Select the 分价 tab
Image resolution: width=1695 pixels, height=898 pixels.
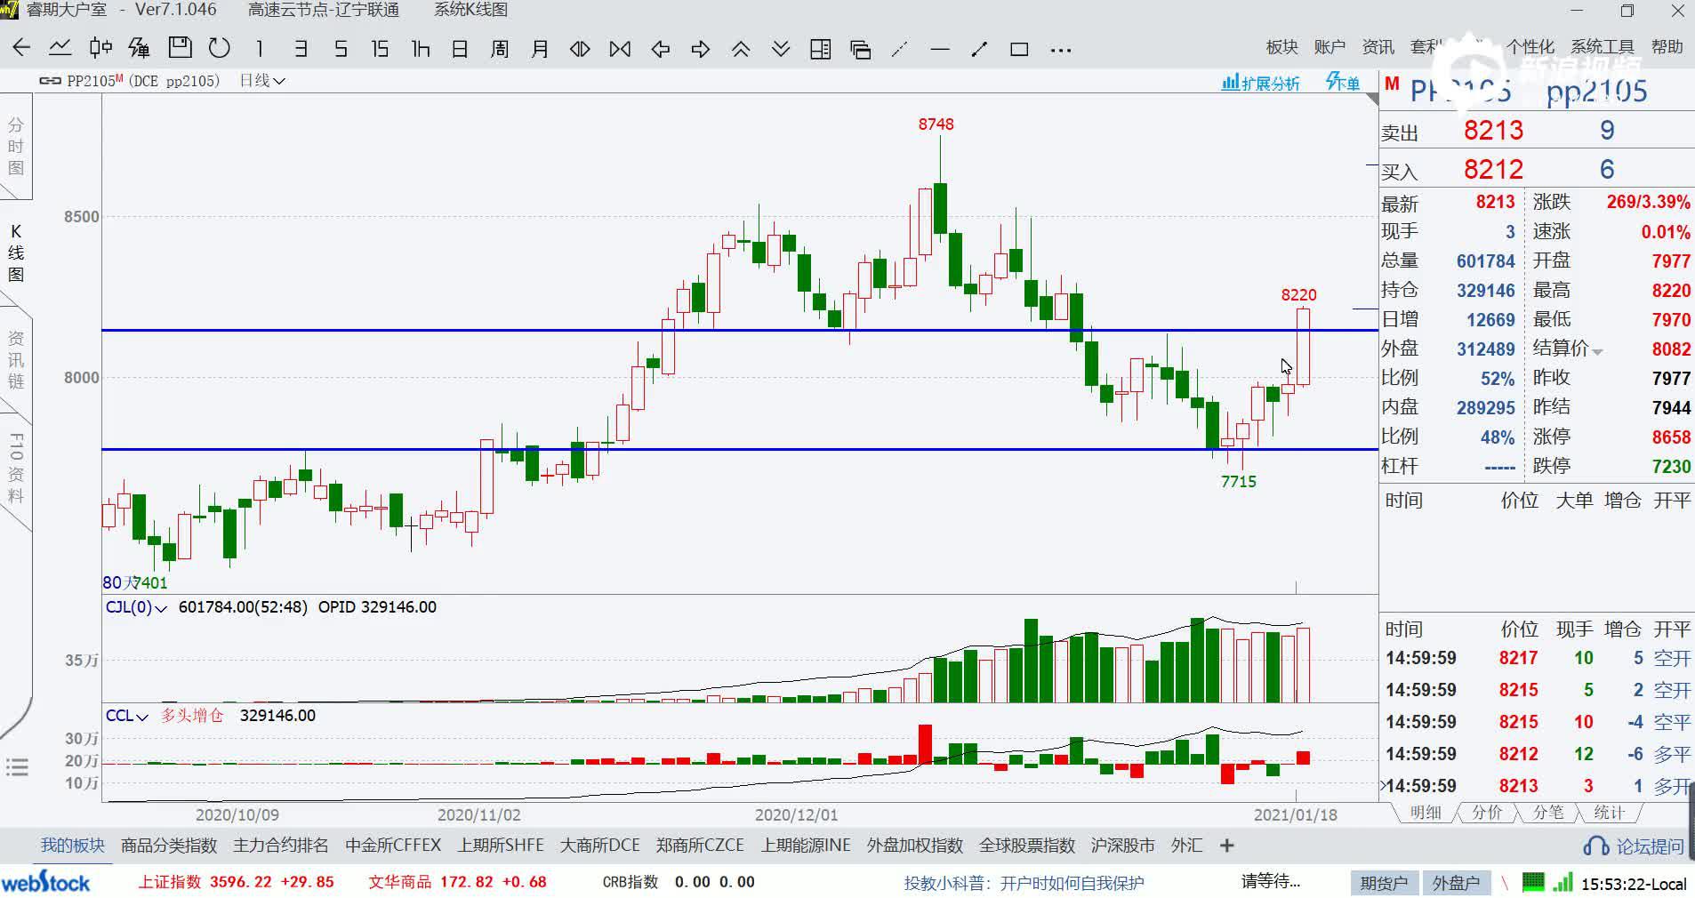pyautogui.click(x=1487, y=813)
